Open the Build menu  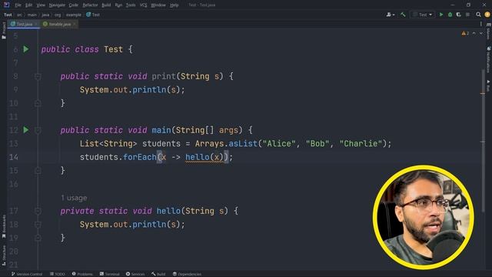pyautogui.click(x=106, y=5)
